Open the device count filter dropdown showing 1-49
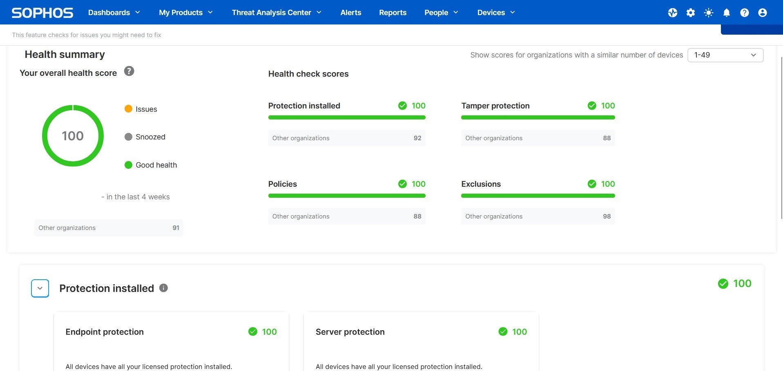The height and width of the screenshot is (371, 783). [x=725, y=55]
